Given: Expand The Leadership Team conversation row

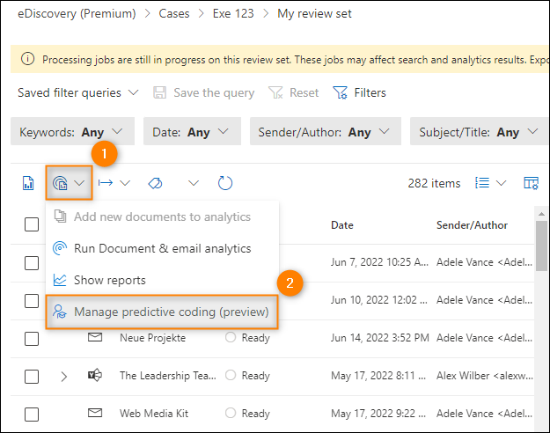Looking at the screenshot, I should (63, 377).
